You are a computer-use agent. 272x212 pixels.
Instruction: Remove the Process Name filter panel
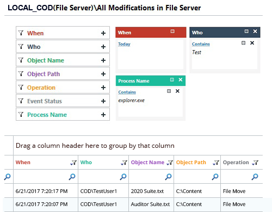point(181,80)
